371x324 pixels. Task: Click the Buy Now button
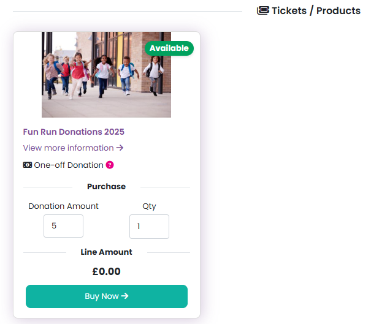point(107,296)
